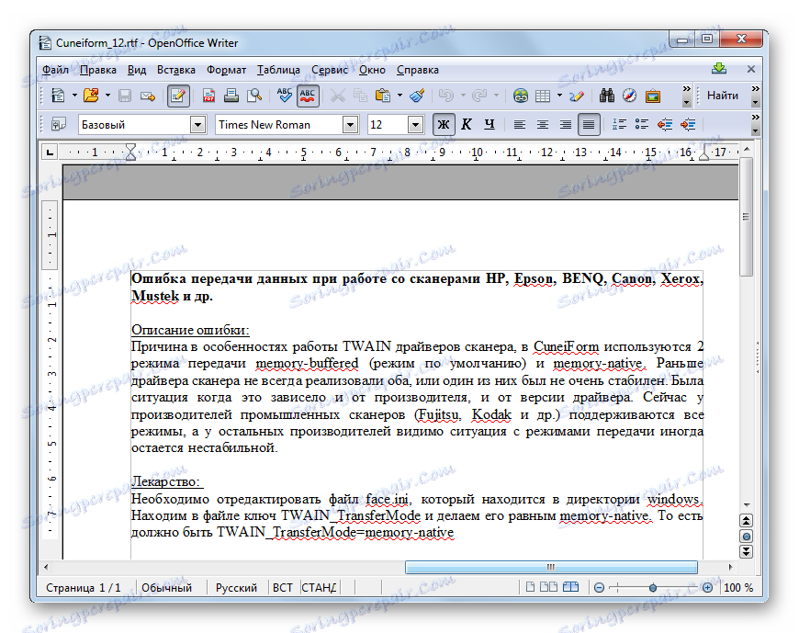799x633 pixels.
Task: Open the Paste special dropdown arrow
Action: (x=399, y=96)
